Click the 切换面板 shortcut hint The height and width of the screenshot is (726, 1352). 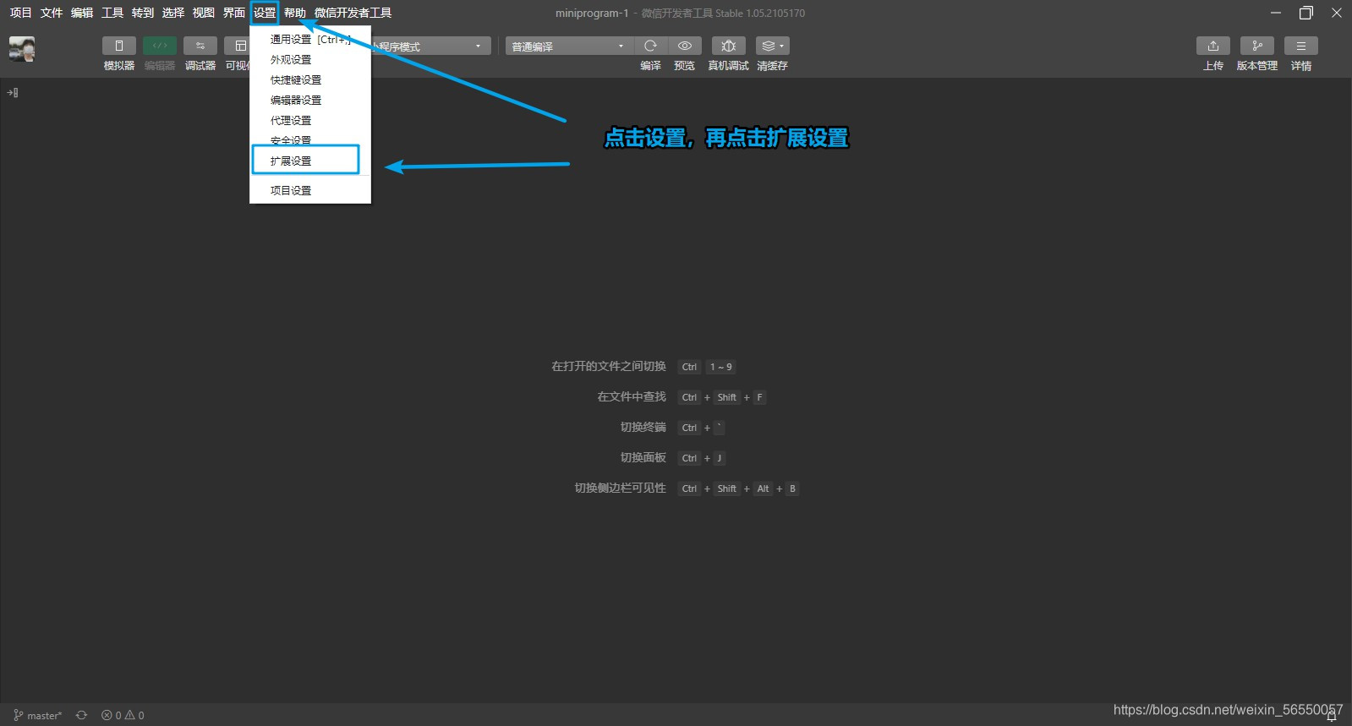click(672, 458)
